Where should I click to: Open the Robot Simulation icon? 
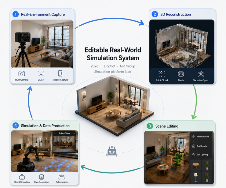coord(22,177)
